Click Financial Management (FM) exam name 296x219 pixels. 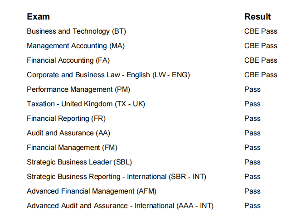[72, 148]
